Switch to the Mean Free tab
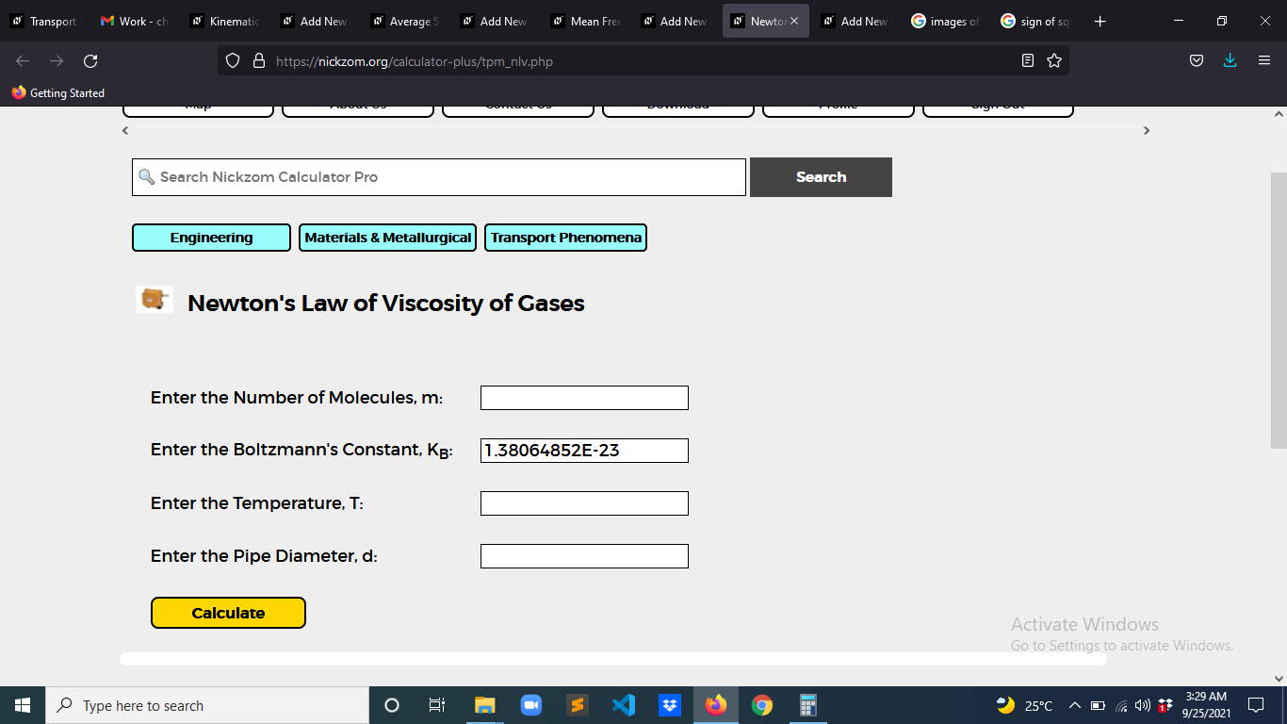The image size is (1287, 724). [586, 21]
